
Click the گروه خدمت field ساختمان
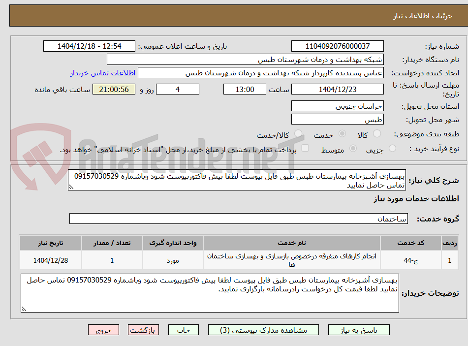[239, 219]
